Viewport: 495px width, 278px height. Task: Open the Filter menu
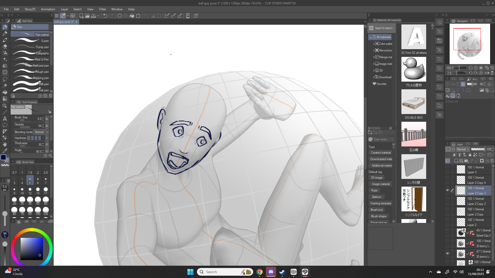(x=102, y=9)
